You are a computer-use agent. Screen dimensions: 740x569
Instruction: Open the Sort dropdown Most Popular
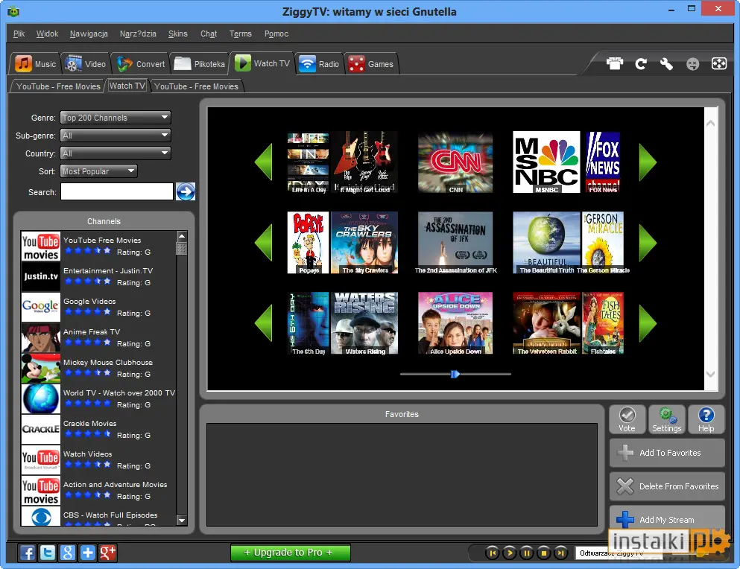(x=98, y=171)
